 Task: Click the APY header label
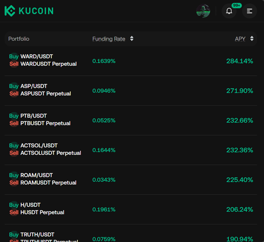(x=240, y=39)
